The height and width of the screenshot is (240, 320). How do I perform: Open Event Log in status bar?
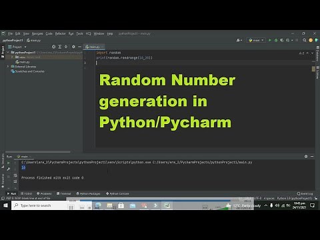305,193
